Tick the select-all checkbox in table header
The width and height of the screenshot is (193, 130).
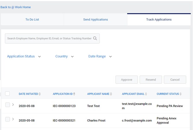[x=8, y=94]
